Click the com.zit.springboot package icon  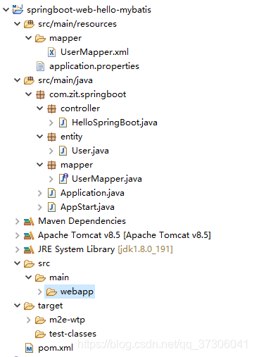pos(40,94)
